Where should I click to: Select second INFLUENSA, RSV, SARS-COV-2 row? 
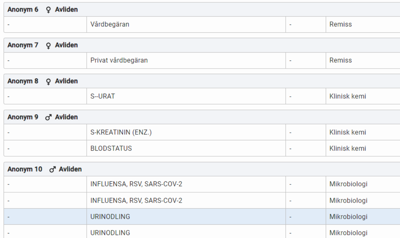point(202,201)
